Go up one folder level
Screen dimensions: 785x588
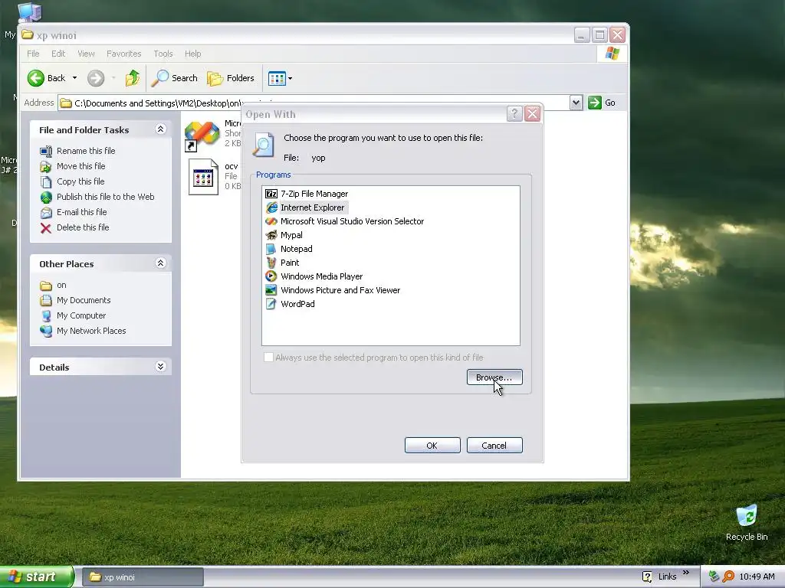click(133, 78)
